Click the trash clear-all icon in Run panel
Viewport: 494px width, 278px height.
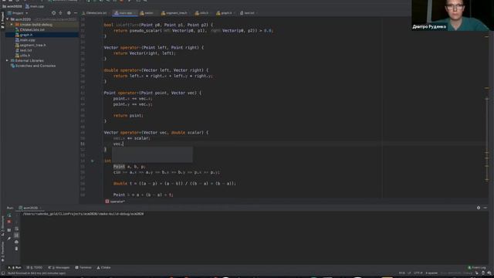17,249
